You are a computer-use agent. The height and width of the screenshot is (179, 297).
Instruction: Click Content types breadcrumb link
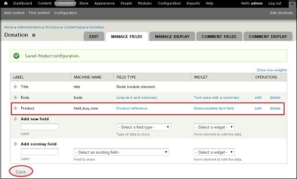(75, 27)
